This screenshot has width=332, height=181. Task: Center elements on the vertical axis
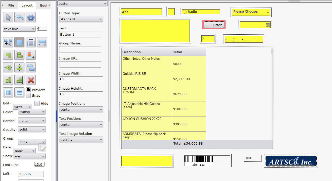click(19, 67)
